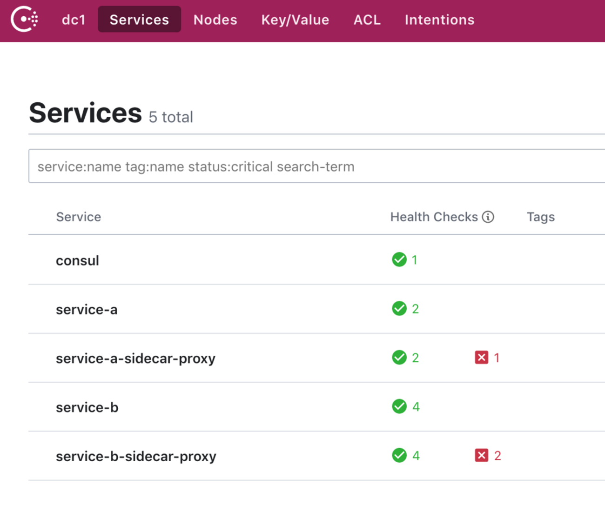Viewport: 605px width, 511px height.
Task: Click the passing check icon for service-a
Action: pos(399,308)
